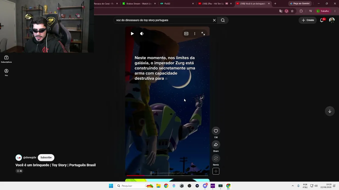Click the taskbar Pesquisar search box
339x190 pixels.
click(x=135, y=186)
